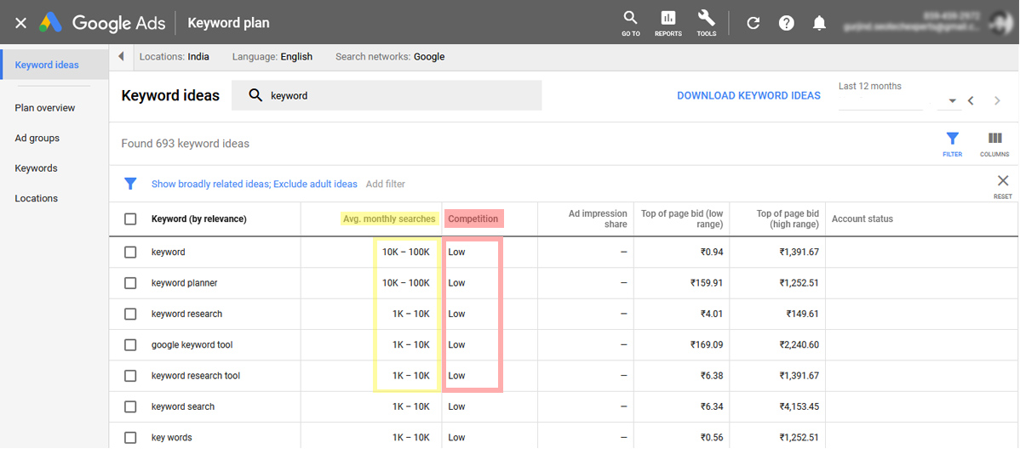Click the 'google keyword tool' keyword text
The width and height of the screenshot is (1020, 454).
pyautogui.click(x=192, y=345)
